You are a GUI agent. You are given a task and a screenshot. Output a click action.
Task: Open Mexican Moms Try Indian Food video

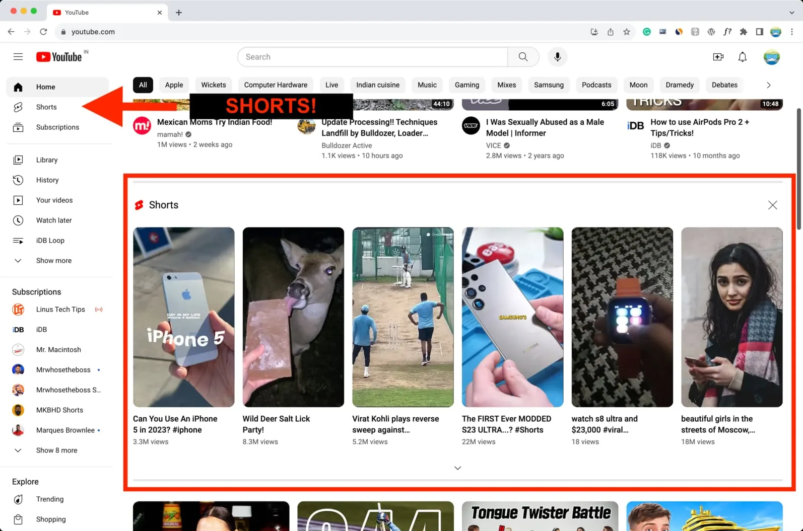coord(215,122)
